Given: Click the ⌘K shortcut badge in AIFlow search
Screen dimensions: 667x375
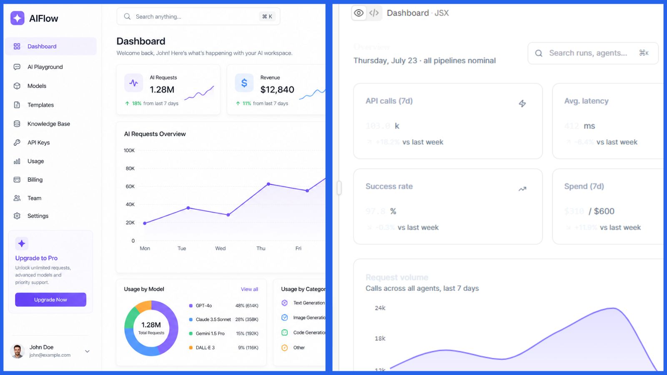Looking at the screenshot, I should (x=267, y=17).
